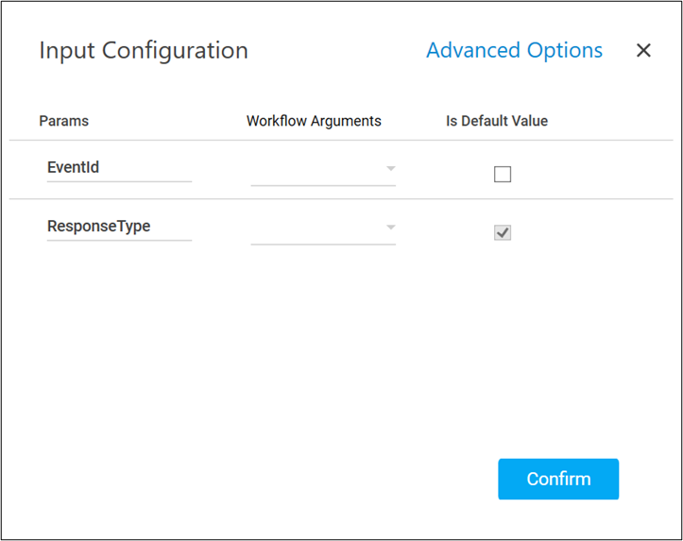The width and height of the screenshot is (683, 541).
Task: Click the empty square box in EventId row
Action: coord(503,174)
